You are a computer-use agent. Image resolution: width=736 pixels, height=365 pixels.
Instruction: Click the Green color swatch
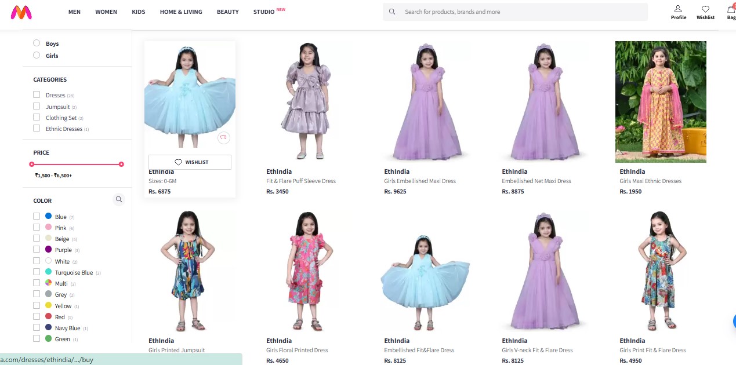pos(49,338)
